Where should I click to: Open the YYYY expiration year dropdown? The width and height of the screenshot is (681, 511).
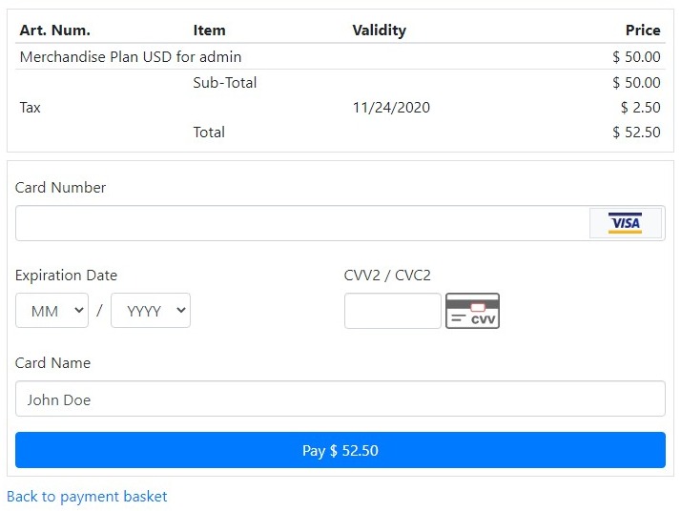tap(151, 311)
